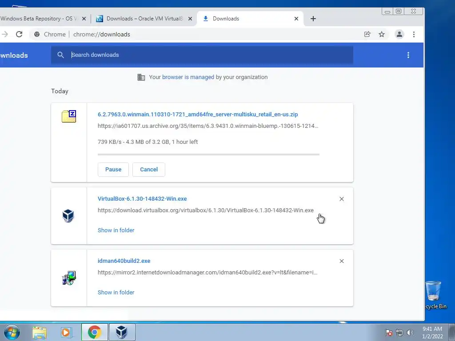The image size is (455, 341).
Task: Reload the chrome://downloads page
Action: 19,34
